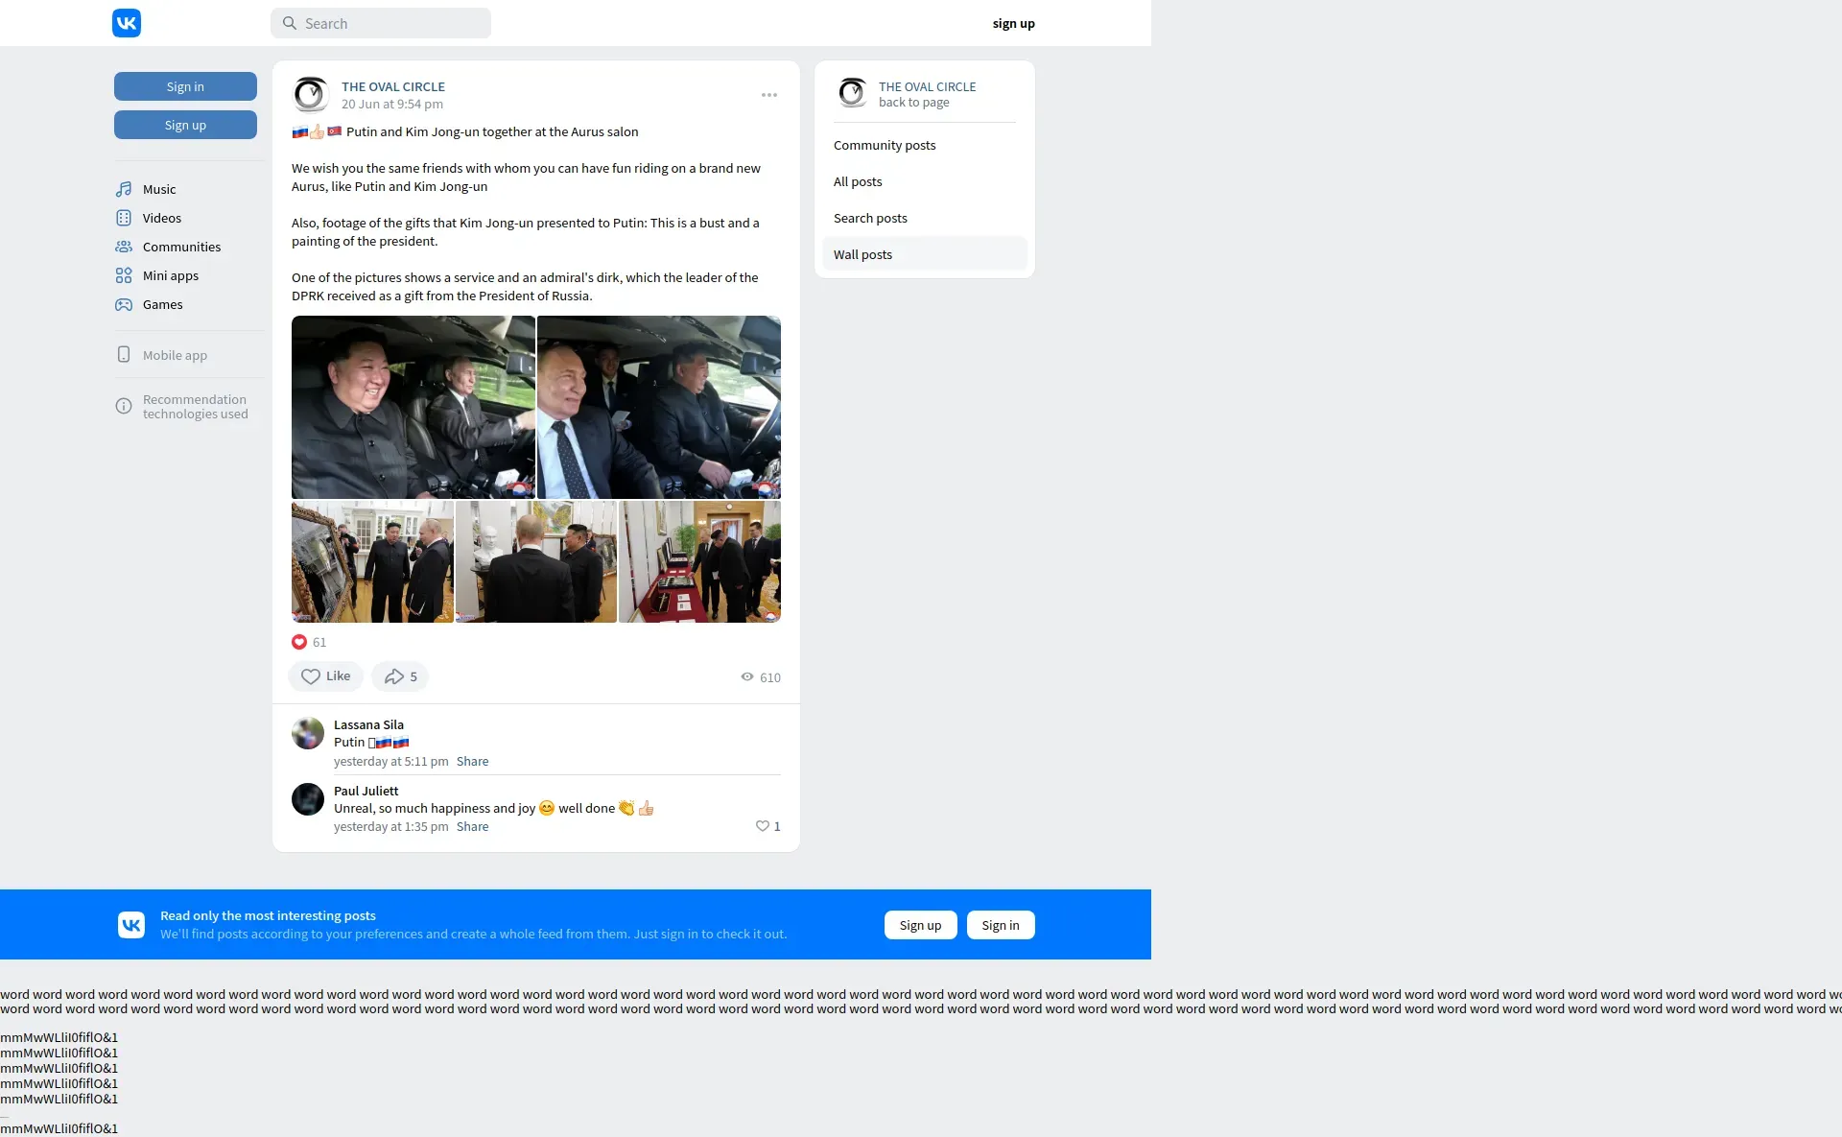
Task: Open Mini apps icon in sidebar
Action: point(124,275)
